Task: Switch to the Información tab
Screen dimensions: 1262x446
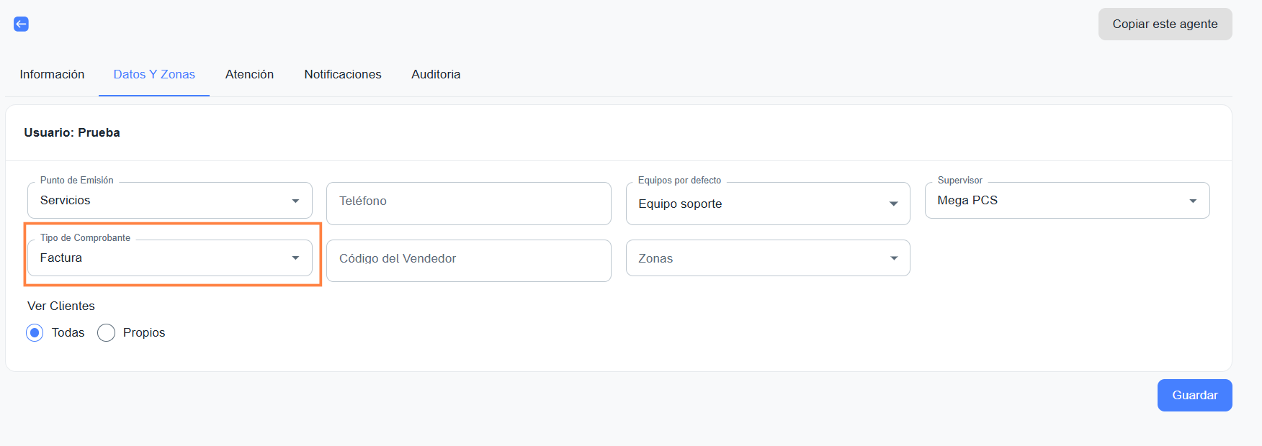Action: click(52, 74)
